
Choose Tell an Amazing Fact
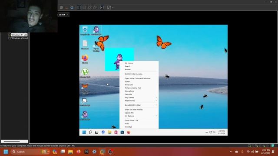[133, 88]
